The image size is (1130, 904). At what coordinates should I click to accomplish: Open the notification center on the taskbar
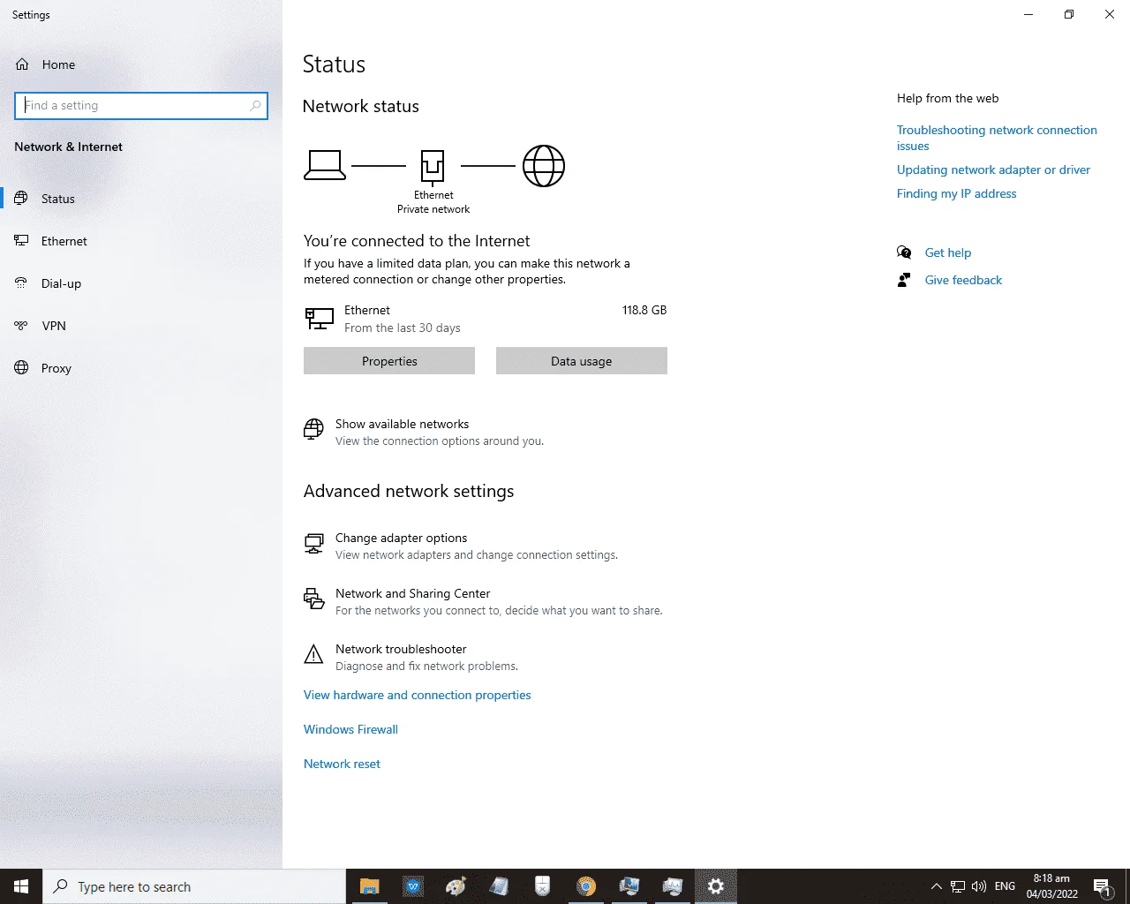click(x=1103, y=886)
